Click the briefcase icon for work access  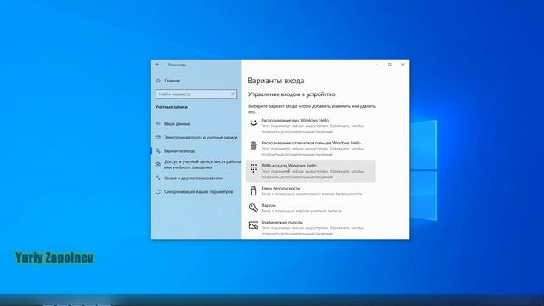tap(158, 164)
